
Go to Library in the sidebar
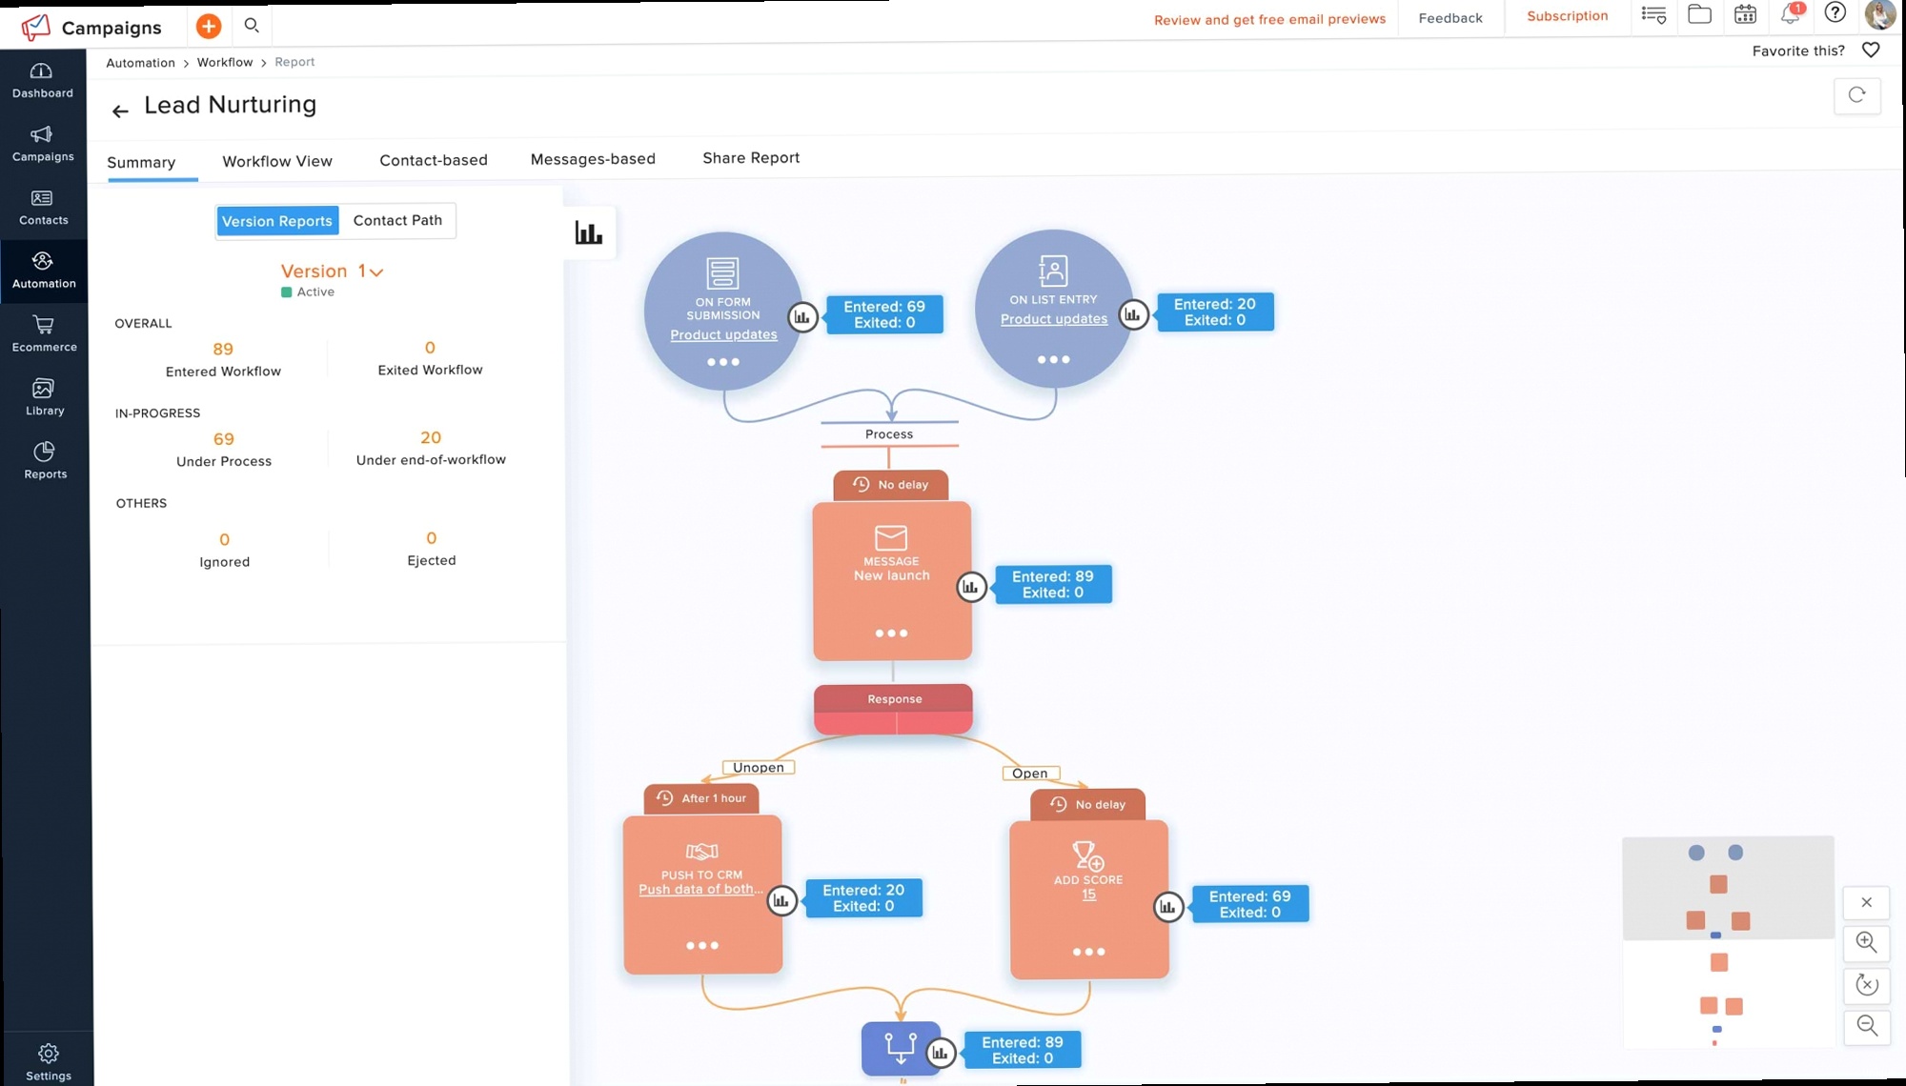[44, 397]
